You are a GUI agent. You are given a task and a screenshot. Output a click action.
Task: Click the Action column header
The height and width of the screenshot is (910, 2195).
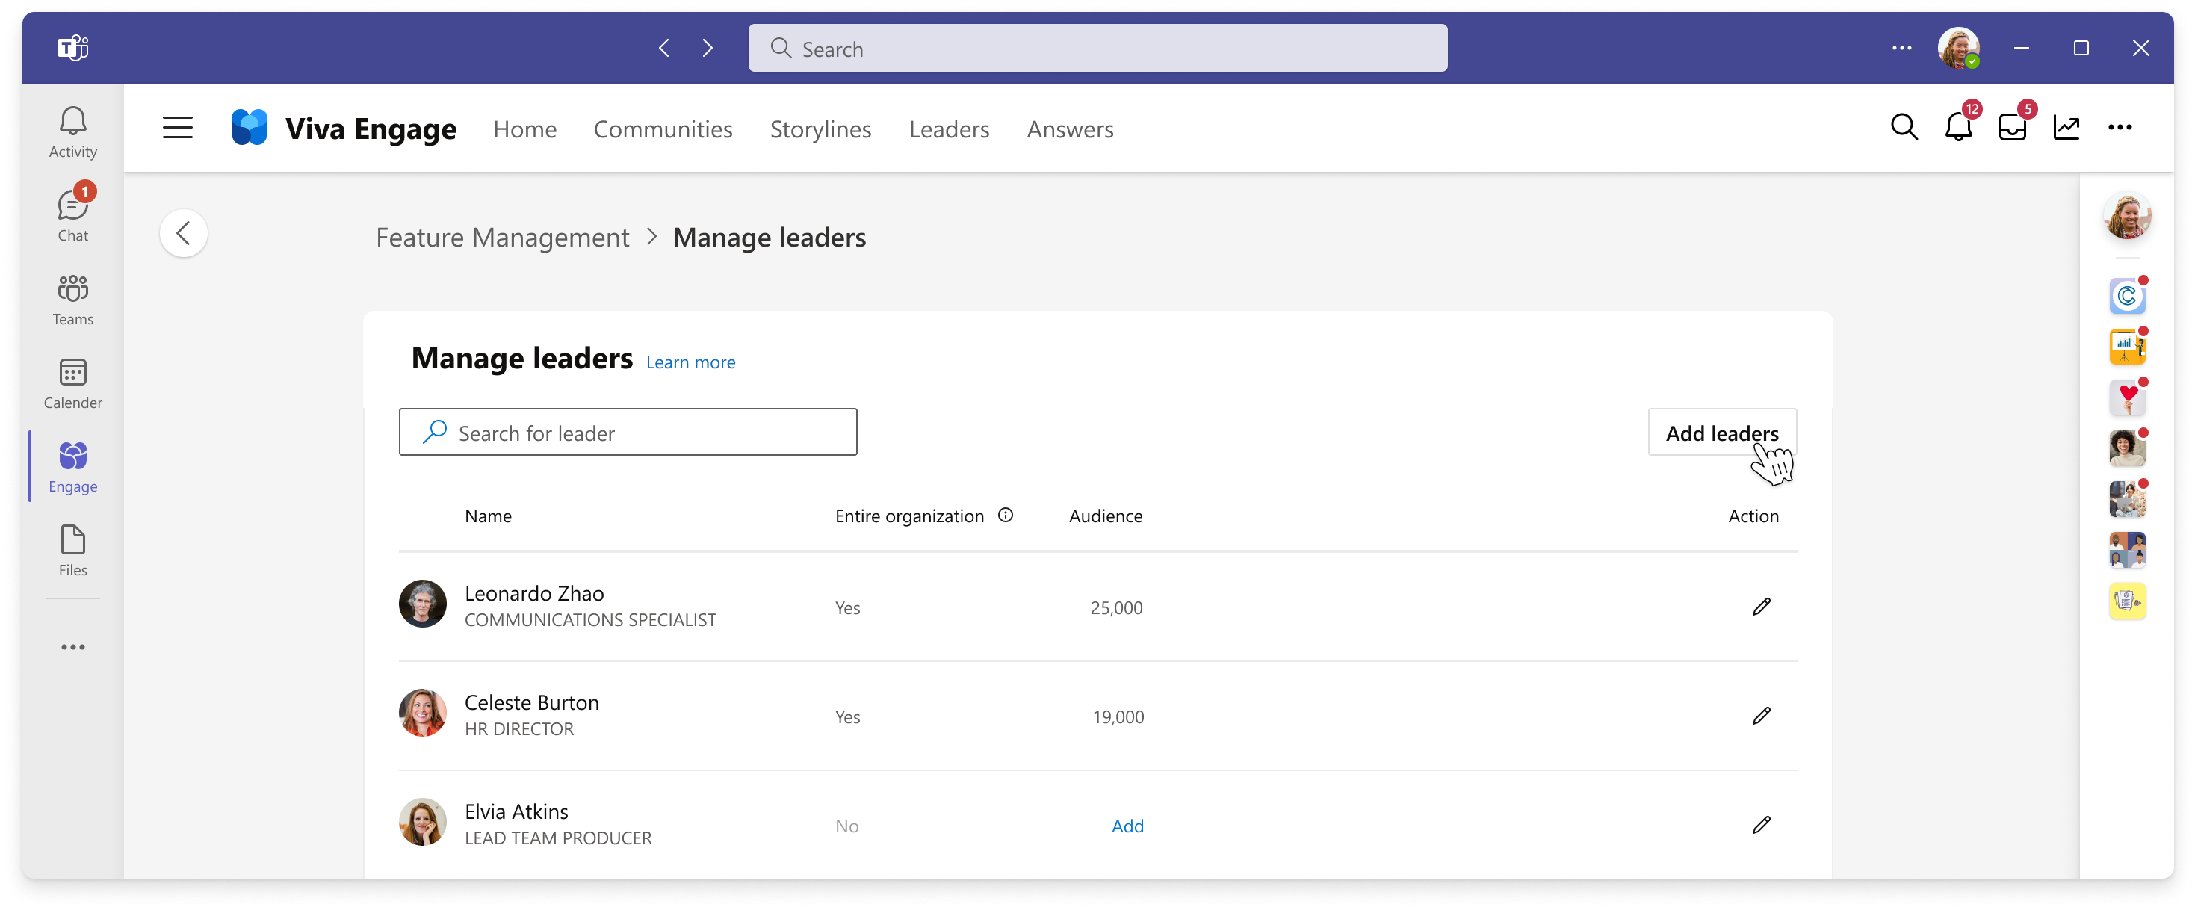(1753, 516)
